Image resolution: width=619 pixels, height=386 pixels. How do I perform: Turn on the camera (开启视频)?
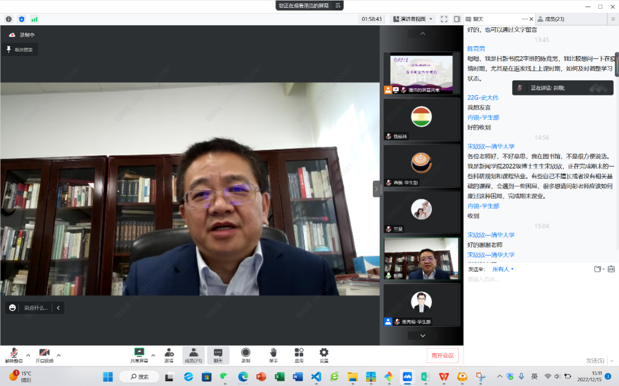[x=44, y=355]
